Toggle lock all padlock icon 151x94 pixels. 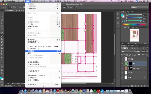point(135,55)
